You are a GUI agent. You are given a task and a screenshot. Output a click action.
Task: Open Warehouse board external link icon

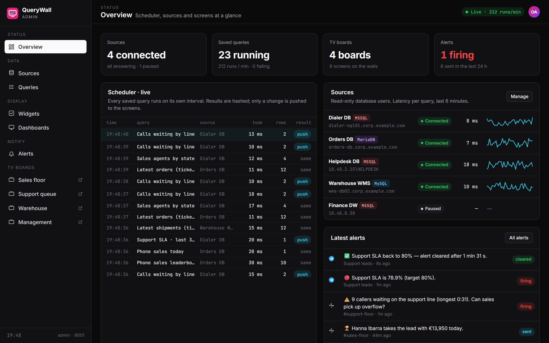tap(80, 208)
